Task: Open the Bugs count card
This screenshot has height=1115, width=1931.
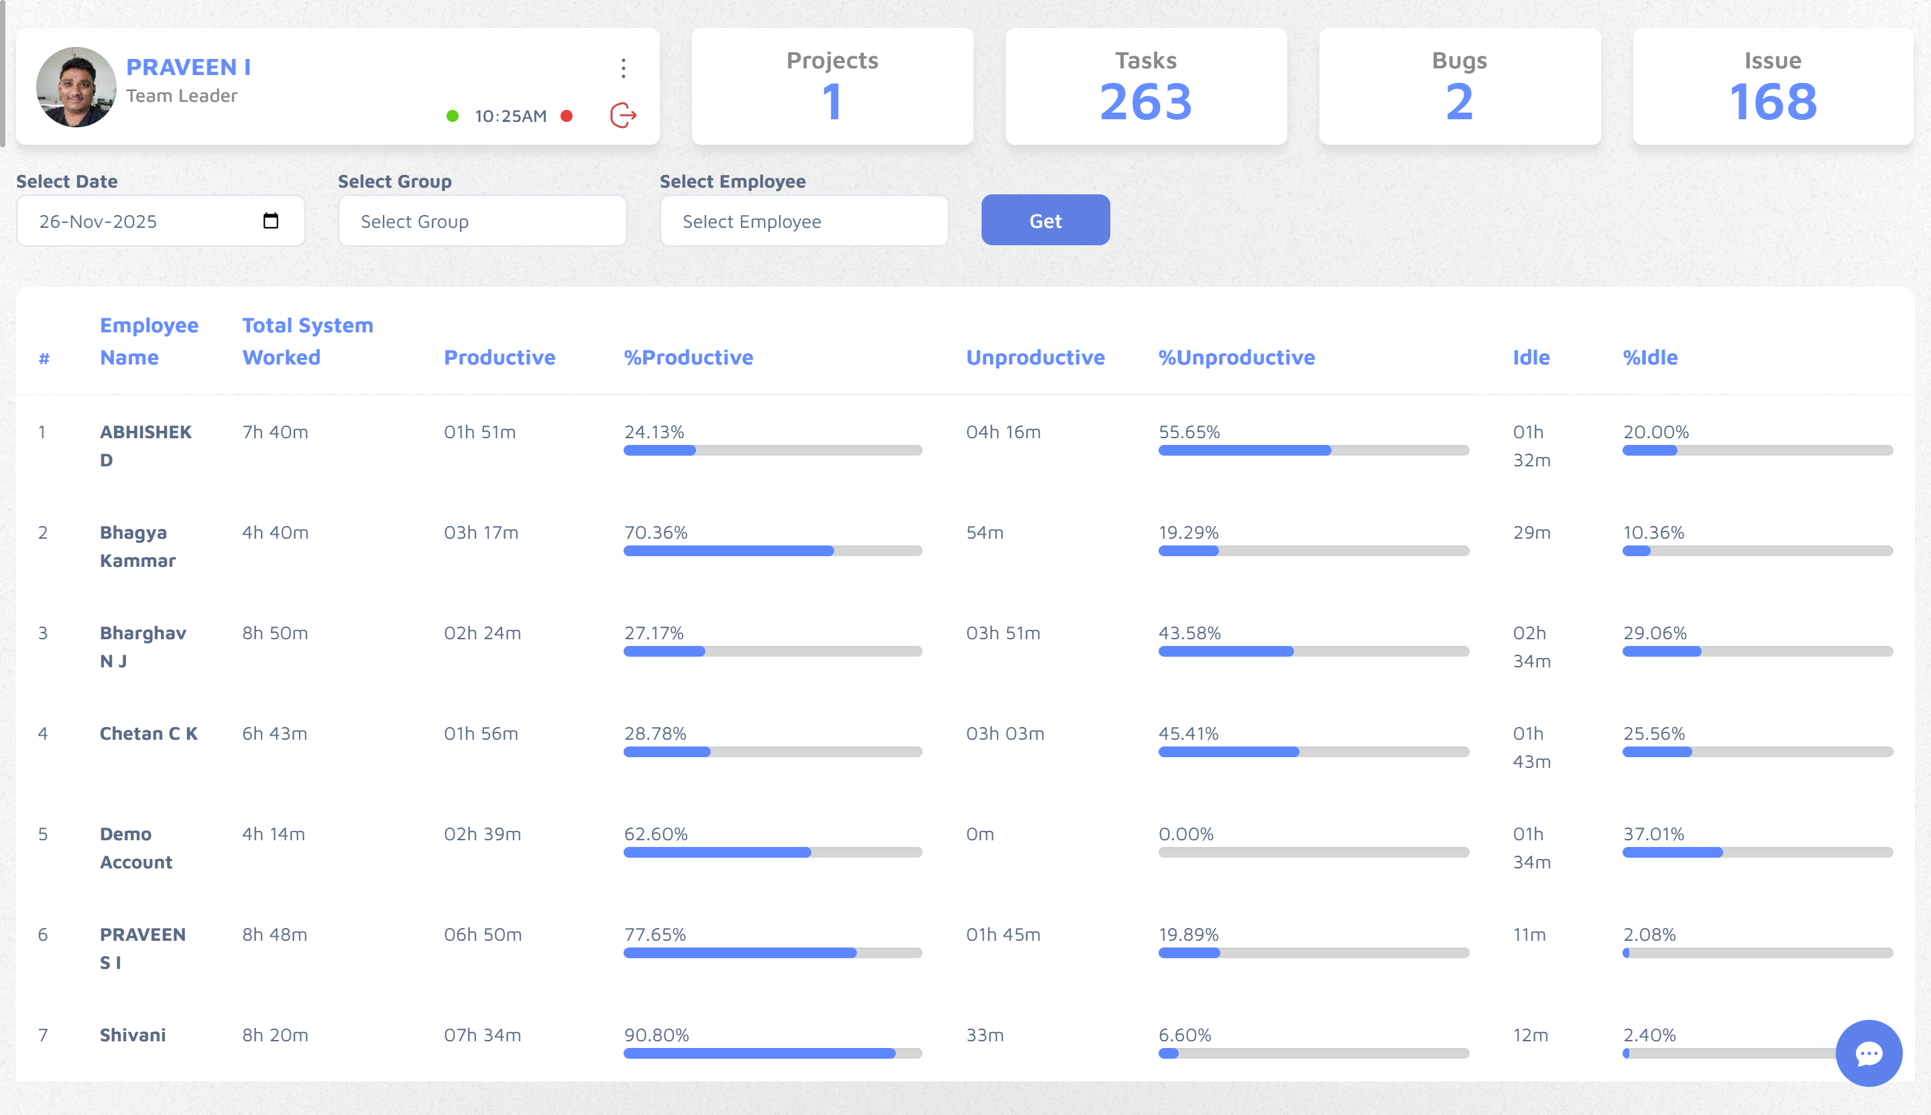Action: [x=1459, y=86]
